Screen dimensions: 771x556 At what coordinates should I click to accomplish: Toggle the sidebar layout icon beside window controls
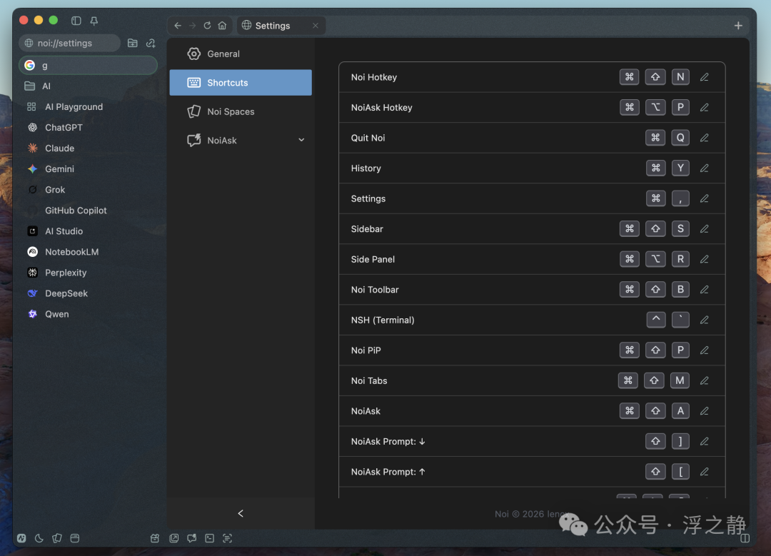point(76,21)
